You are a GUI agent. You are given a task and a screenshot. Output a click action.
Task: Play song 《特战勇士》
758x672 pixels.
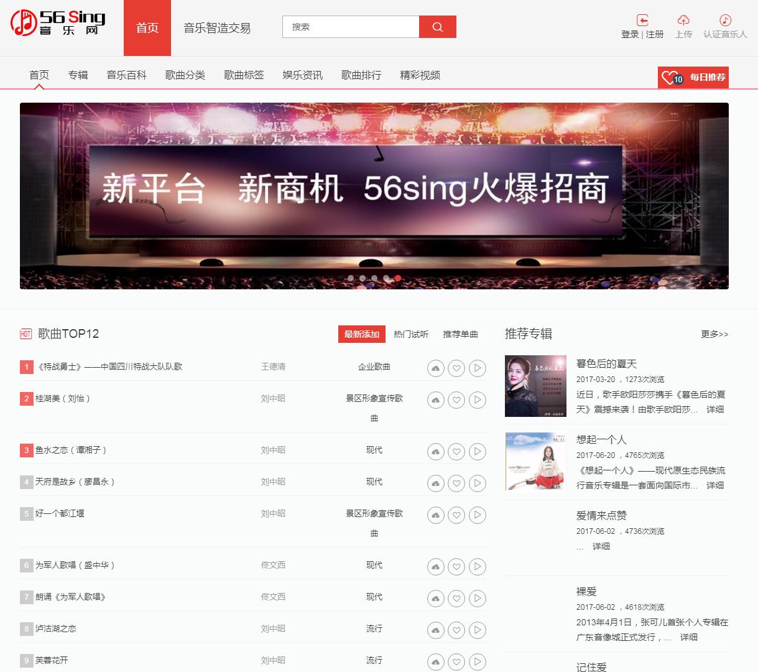[477, 368]
